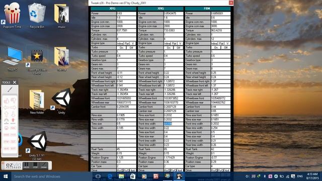Set FBM engine type to V
322x181 pixels.
[x=227, y=44]
